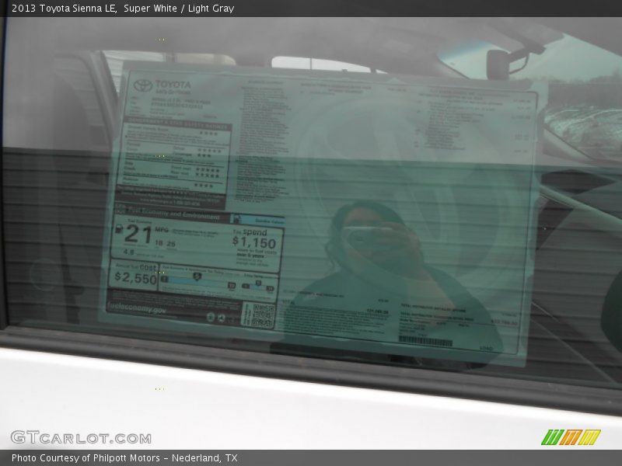
Task: Click the rearview mirror inside the car
Action: 498,64
